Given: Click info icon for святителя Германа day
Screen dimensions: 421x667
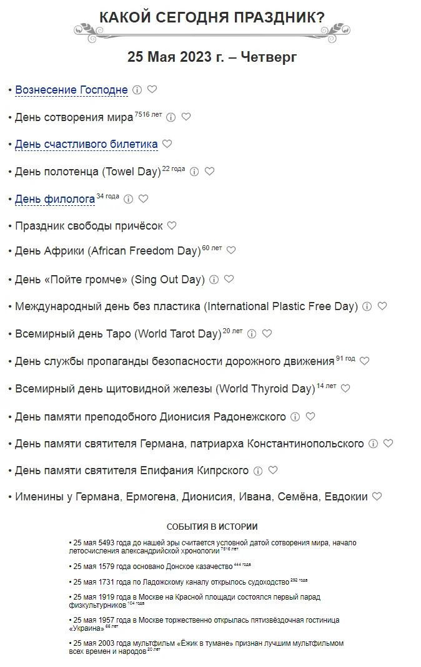Looking at the screenshot, I should tap(374, 444).
